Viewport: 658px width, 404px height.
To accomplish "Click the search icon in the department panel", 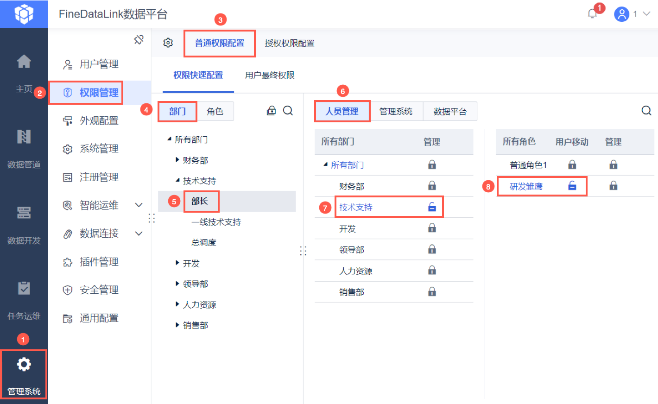I will pos(288,111).
